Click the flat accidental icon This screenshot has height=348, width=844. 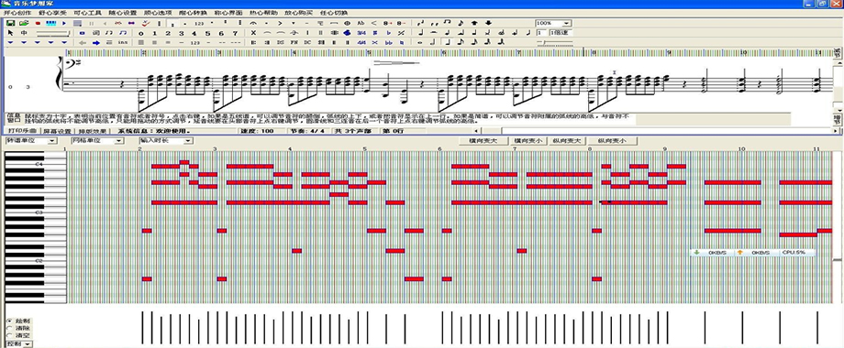click(x=388, y=33)
